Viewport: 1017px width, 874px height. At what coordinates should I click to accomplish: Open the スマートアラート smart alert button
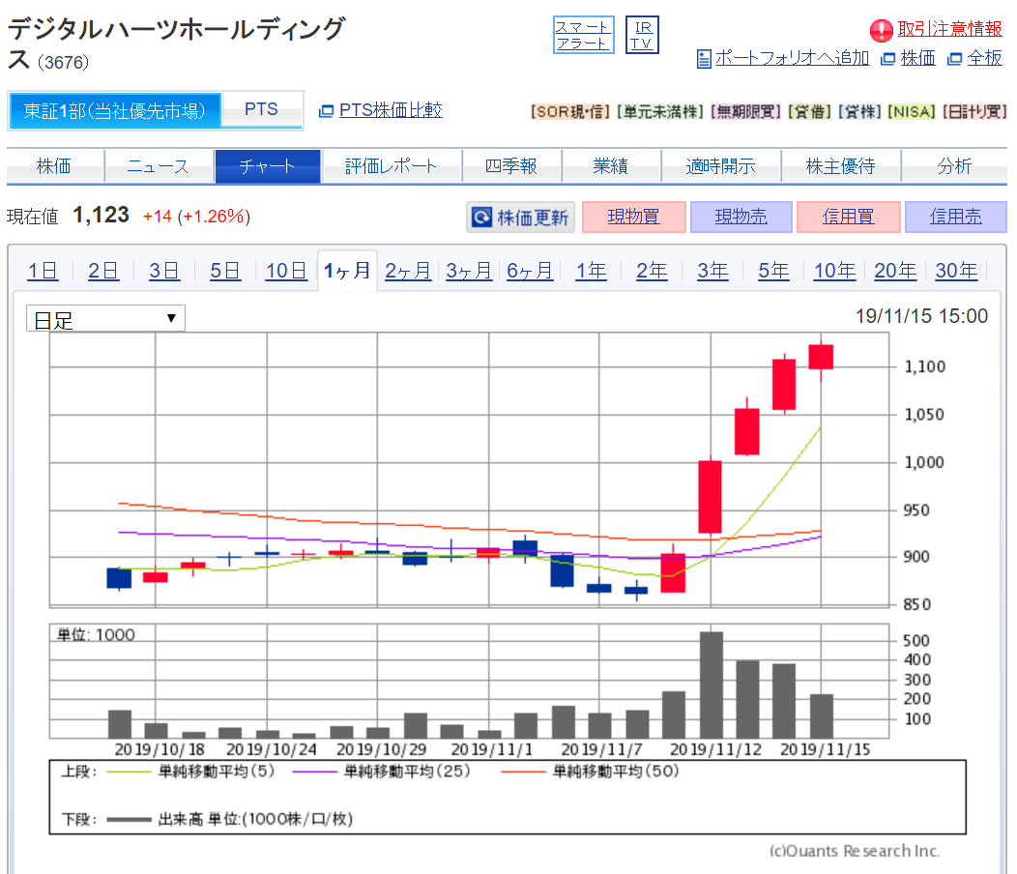[583, 35]
